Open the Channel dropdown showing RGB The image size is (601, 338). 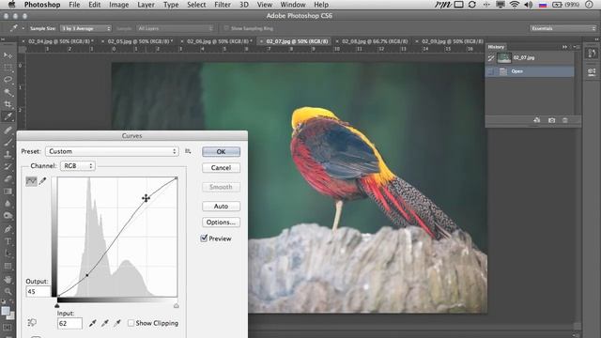click(x=78, y=166)
